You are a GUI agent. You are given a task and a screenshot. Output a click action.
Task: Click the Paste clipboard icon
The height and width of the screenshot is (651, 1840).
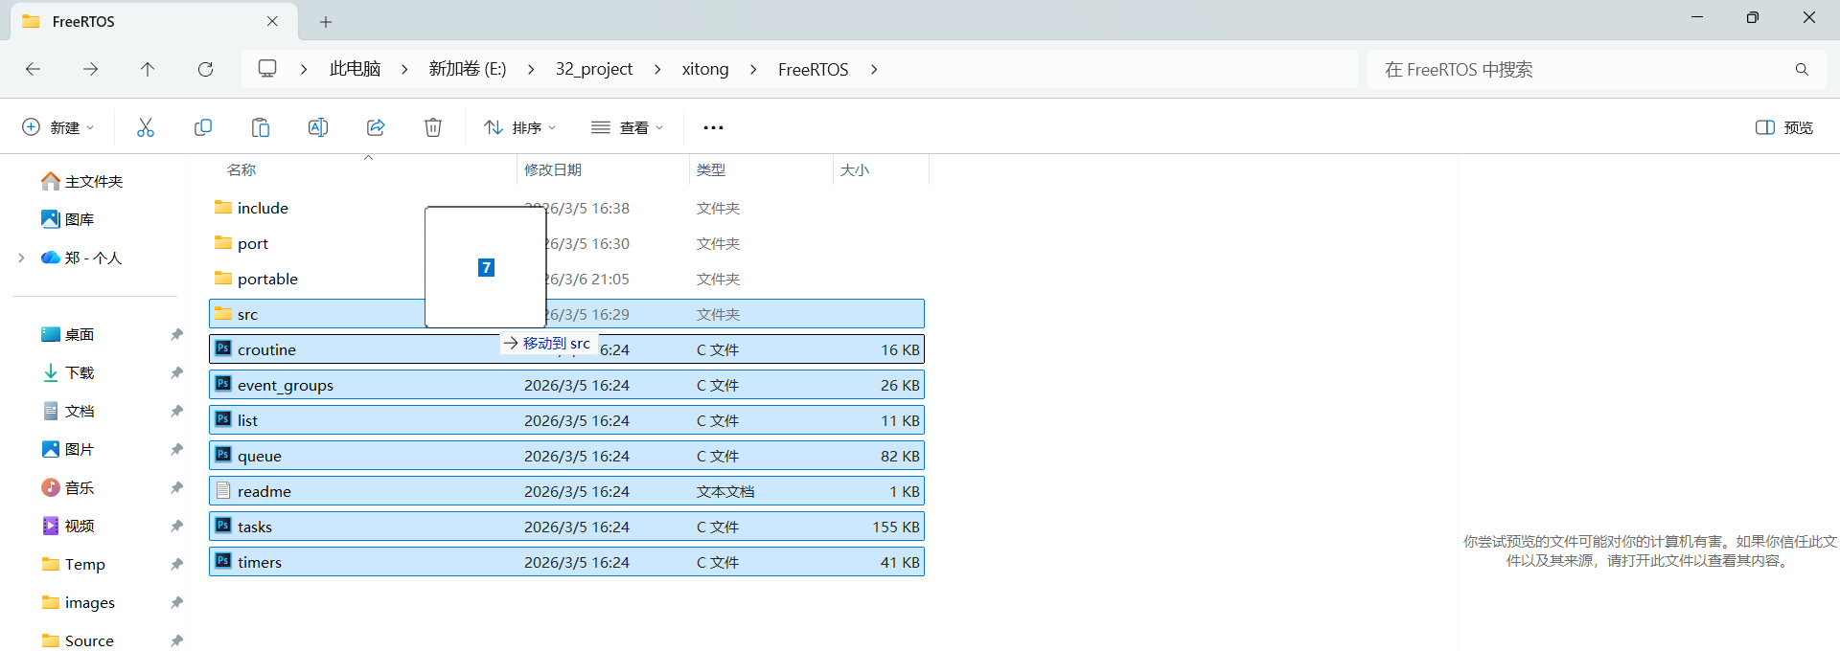261,127
